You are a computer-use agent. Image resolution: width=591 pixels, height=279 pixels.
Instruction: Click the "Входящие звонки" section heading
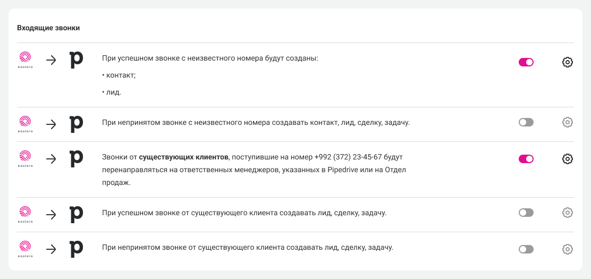(x=48, y=28)
